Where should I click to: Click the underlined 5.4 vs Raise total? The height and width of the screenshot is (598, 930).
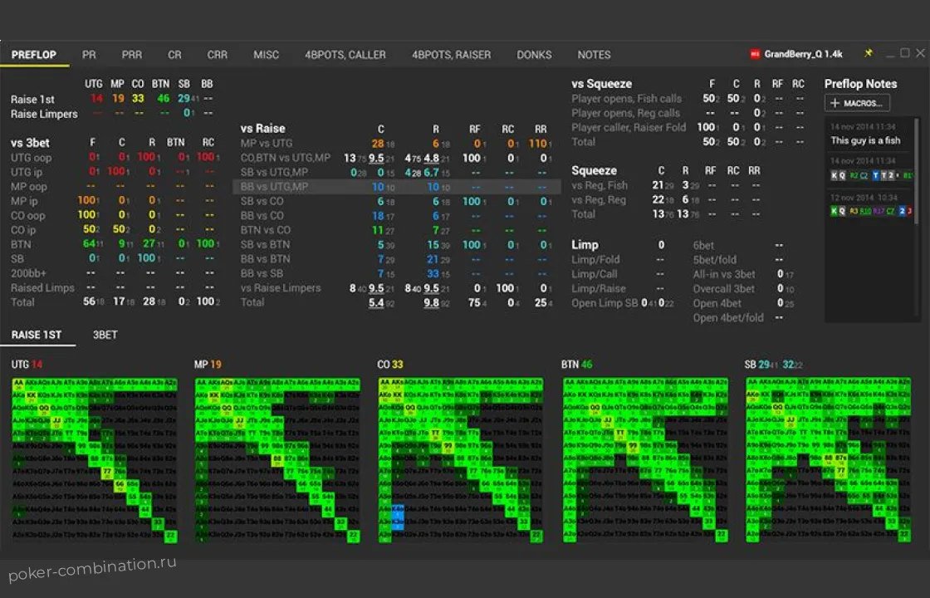[375, 303]
